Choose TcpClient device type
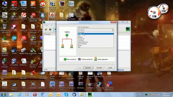Screen dimensions: 173x97 pos(96,40)
